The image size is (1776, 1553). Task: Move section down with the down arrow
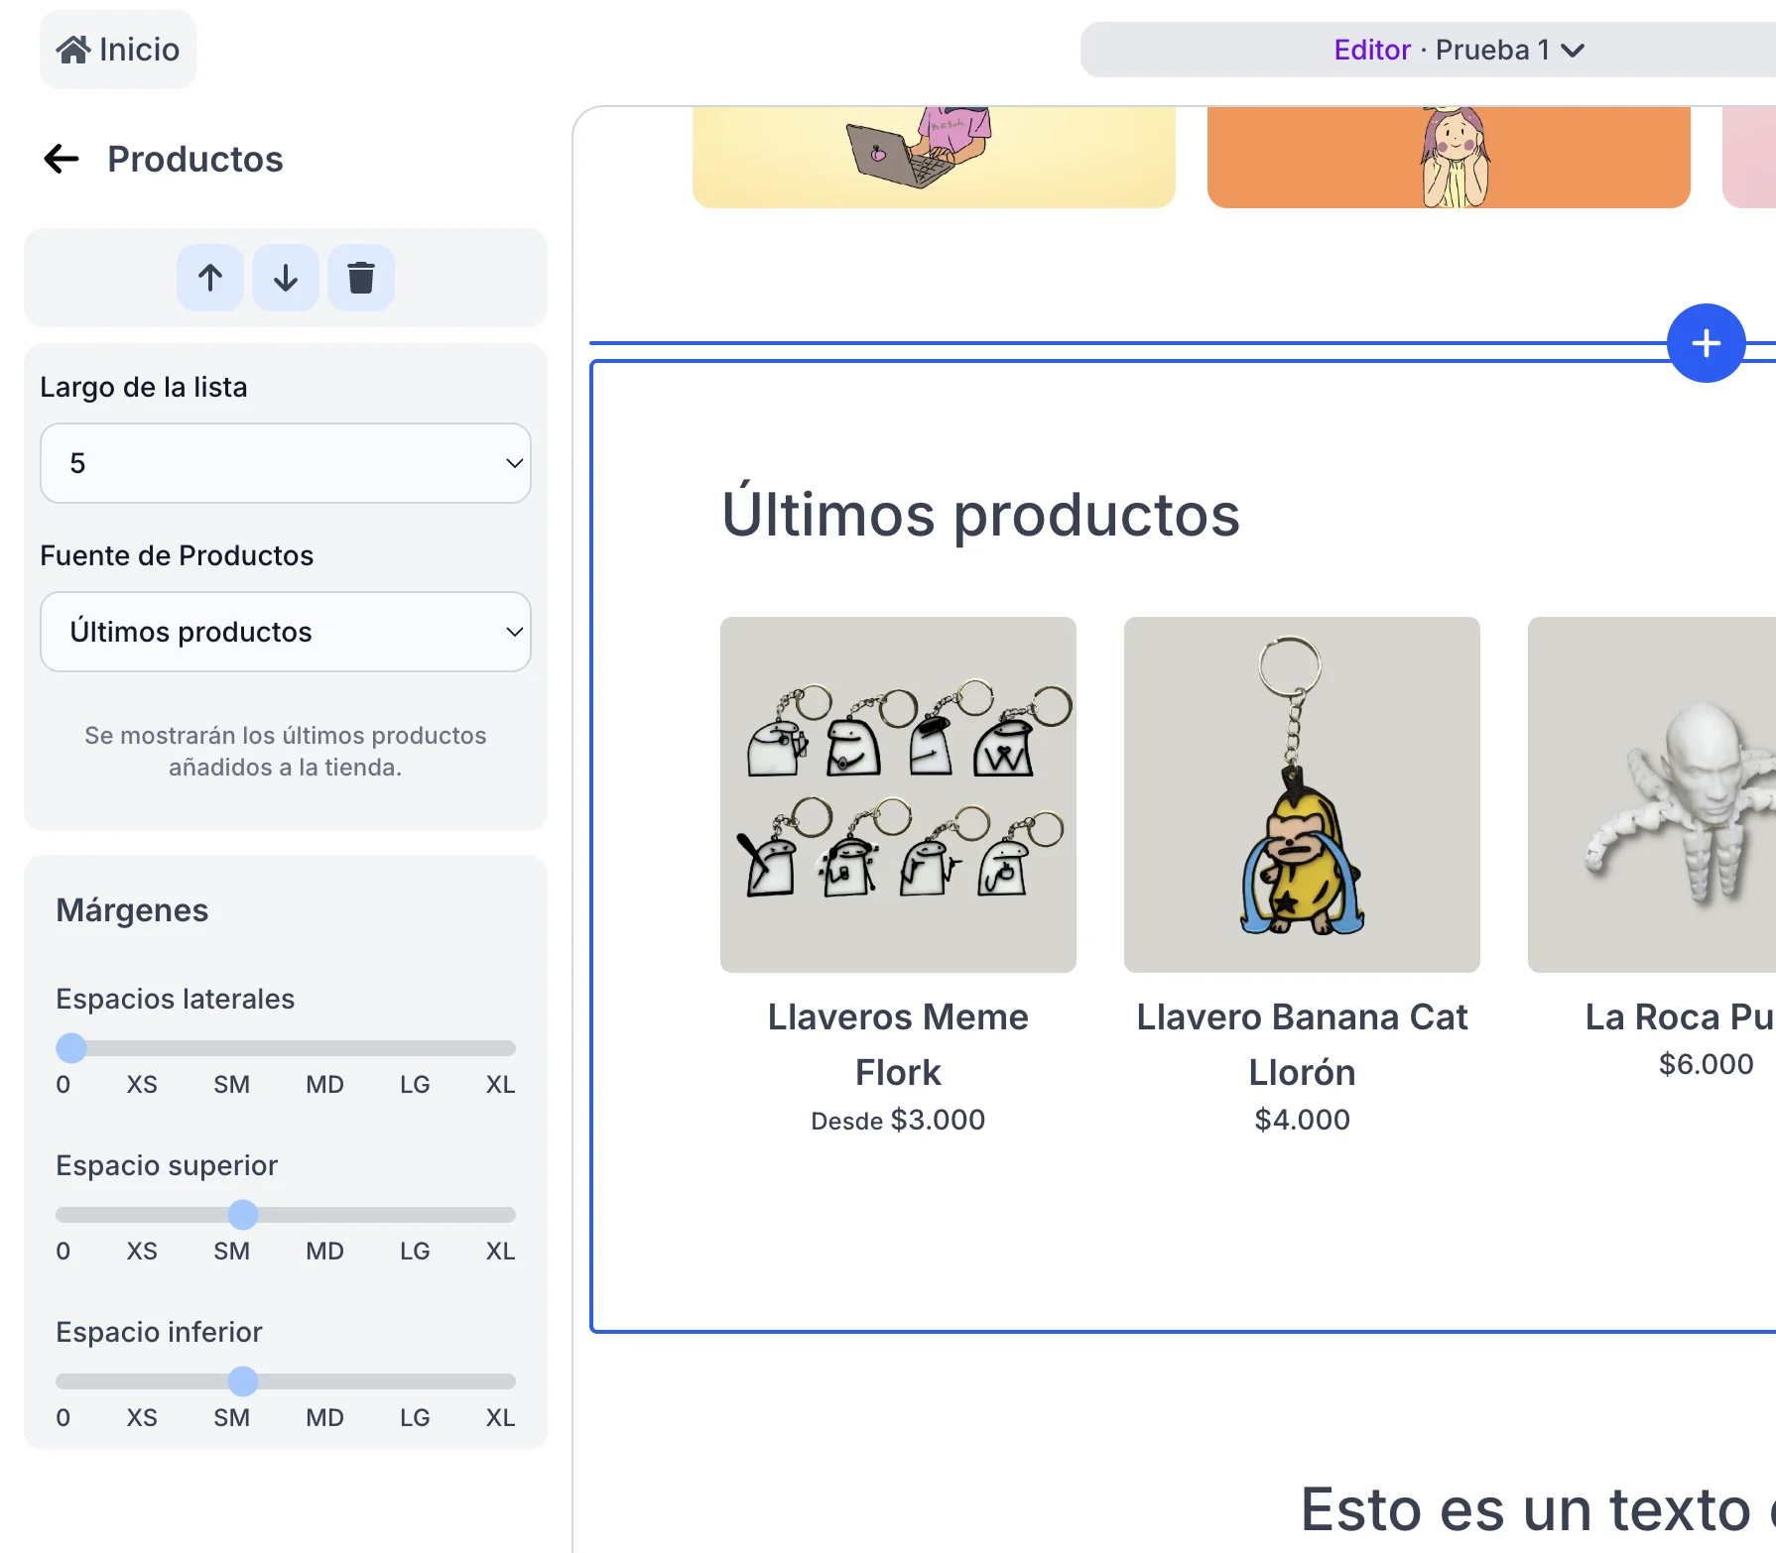(x=286, y=278)
